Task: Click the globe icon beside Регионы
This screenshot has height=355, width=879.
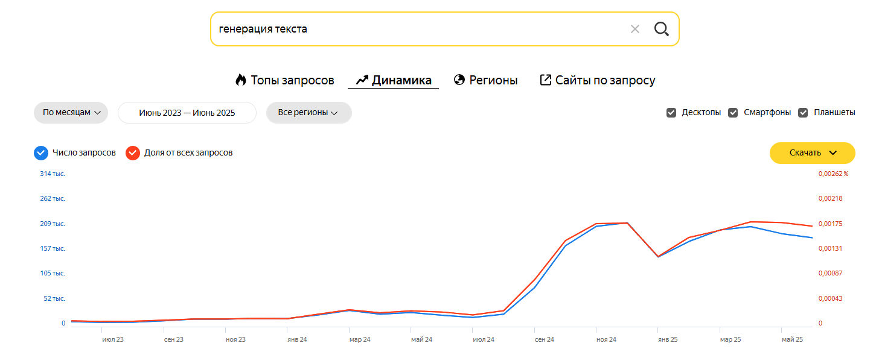Action: click(x=459, y=80)
